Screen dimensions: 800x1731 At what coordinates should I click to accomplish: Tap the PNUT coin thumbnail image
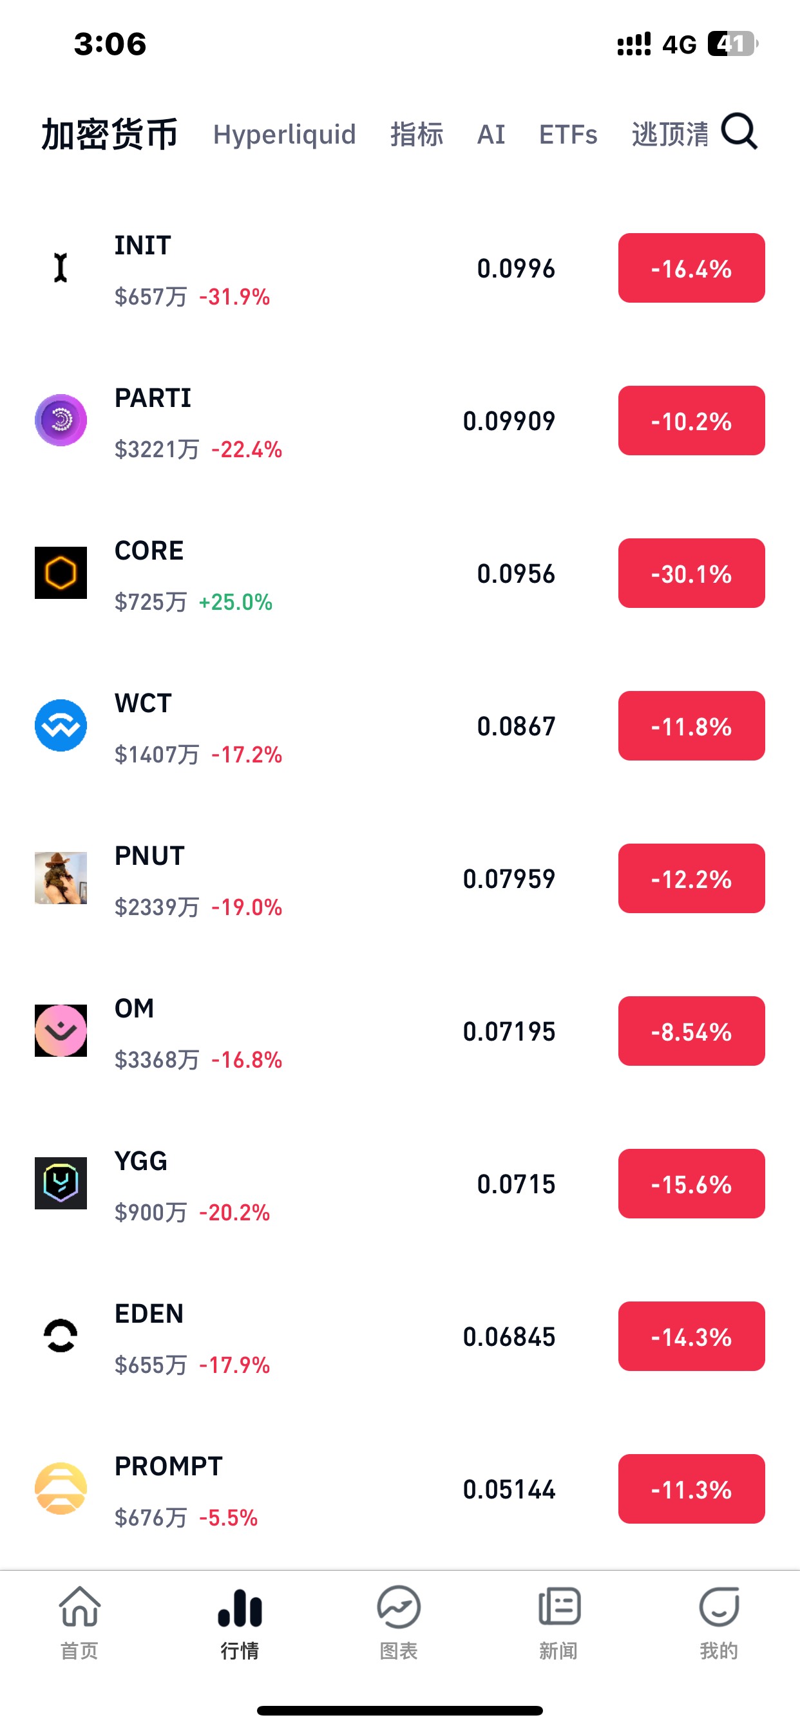point(61,878)
